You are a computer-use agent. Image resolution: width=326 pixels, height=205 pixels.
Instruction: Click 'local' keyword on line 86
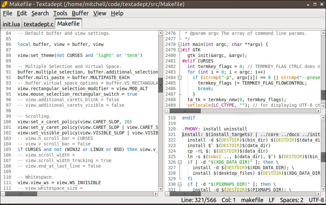click(24, 44)
